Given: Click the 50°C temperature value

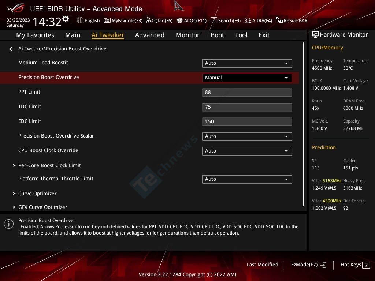Looking at the screenshot, I should click(x=348, y=68).
